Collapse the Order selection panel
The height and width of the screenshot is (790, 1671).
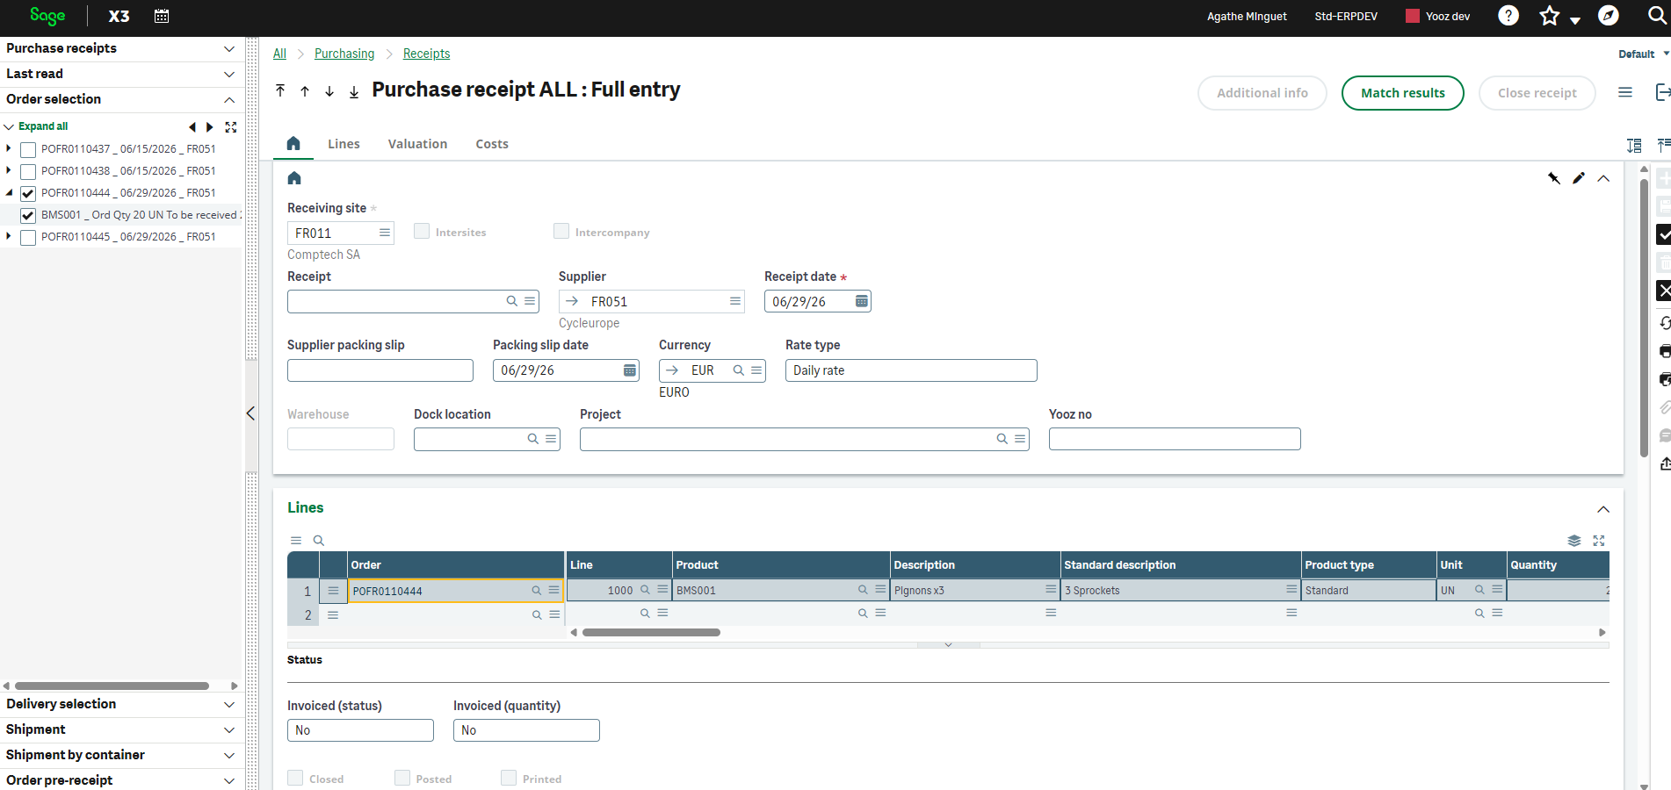coord(229,99)
